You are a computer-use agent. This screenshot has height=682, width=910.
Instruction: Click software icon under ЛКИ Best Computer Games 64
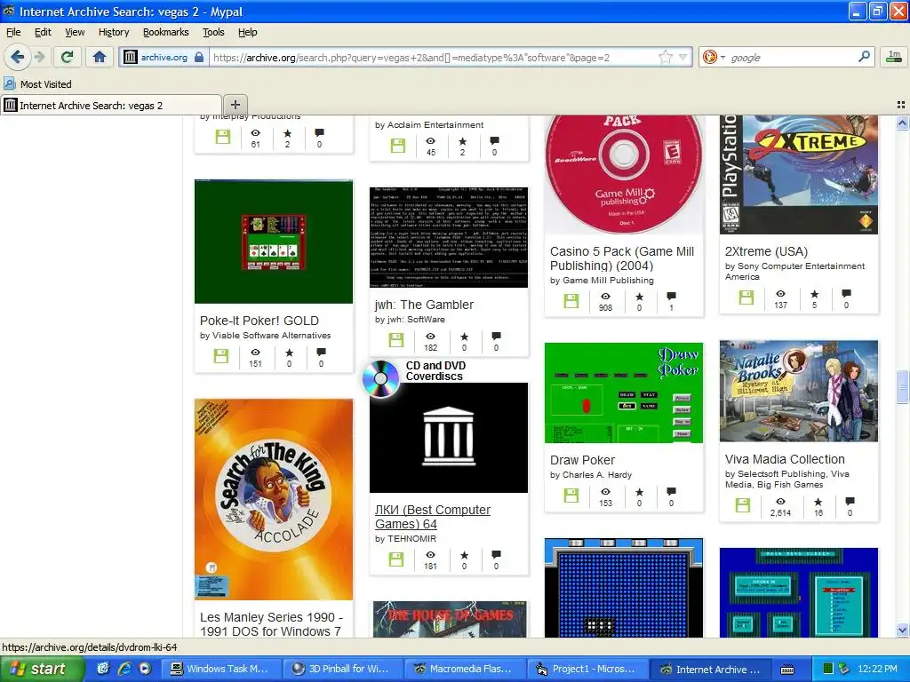[x=396, y=559]
